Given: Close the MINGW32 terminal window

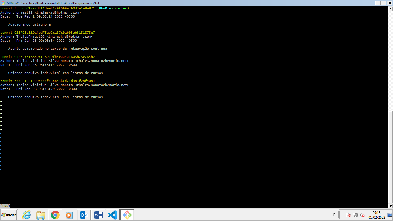Looking at the screenshot, I should tap(389, 3).
